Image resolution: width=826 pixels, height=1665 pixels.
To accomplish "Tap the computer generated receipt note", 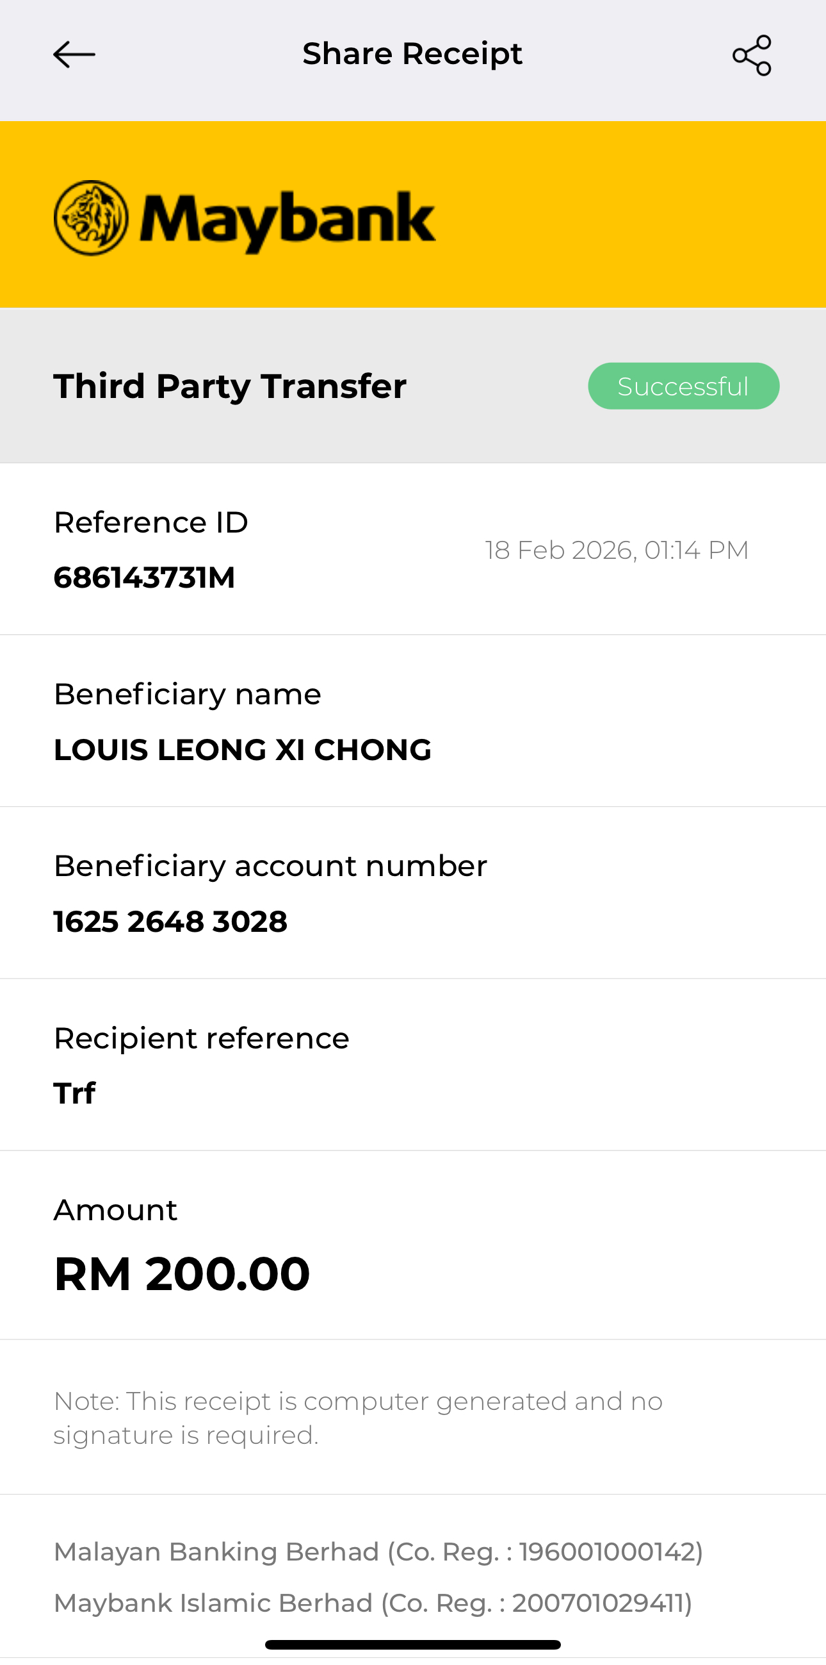I will pos(358,1418).
